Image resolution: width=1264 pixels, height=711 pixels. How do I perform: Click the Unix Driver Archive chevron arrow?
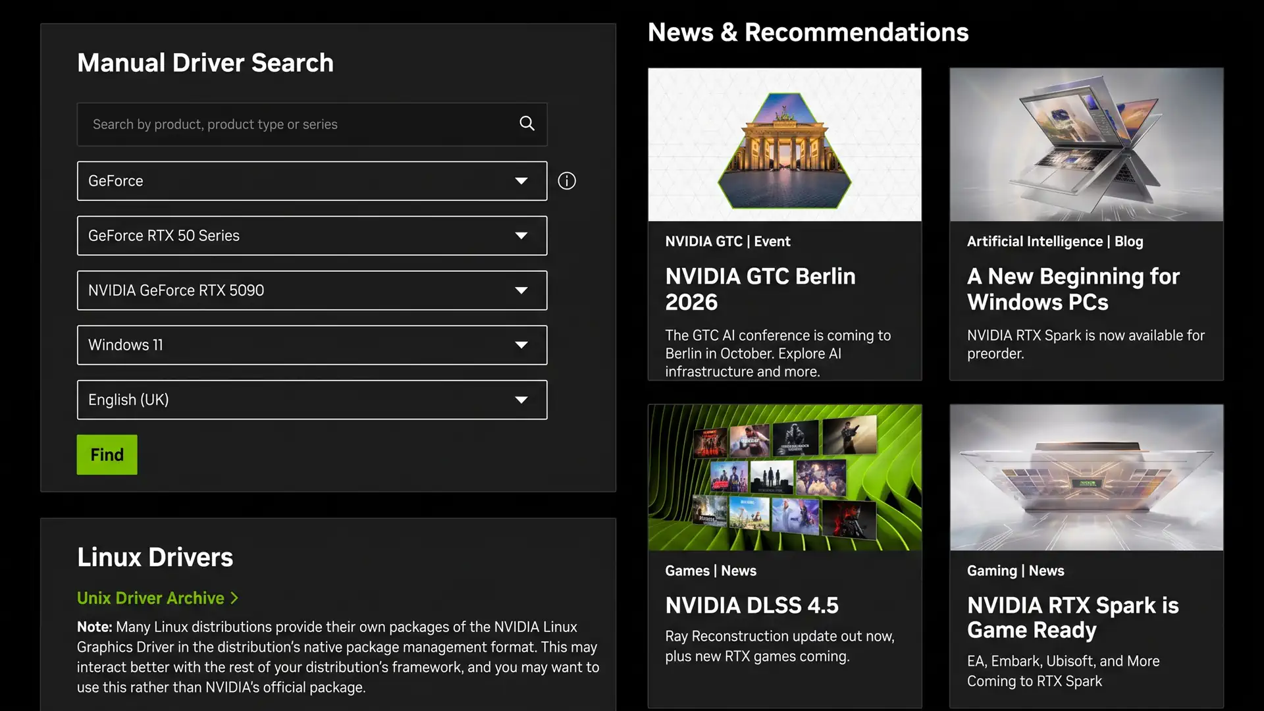pyautogui.click(x=234, y=598)
